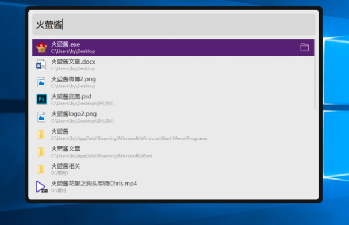
Task: Click the 火萤酱.exe application icon
Action: [41, 47]
